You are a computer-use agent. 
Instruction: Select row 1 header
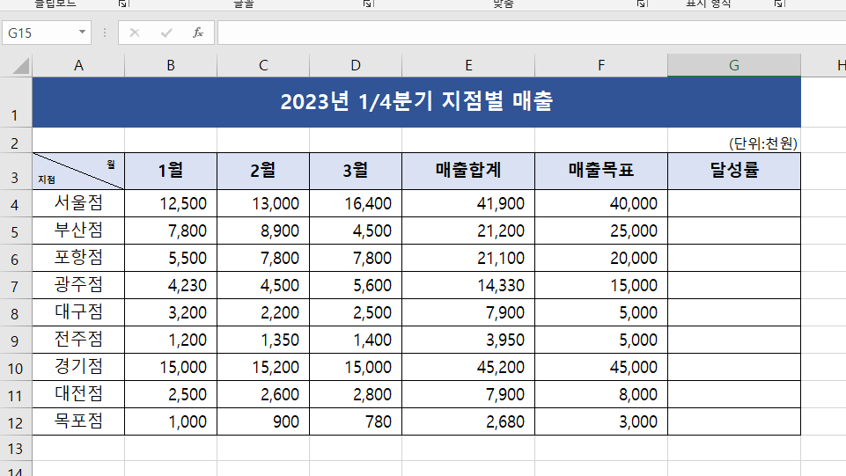tap(16, 102)
